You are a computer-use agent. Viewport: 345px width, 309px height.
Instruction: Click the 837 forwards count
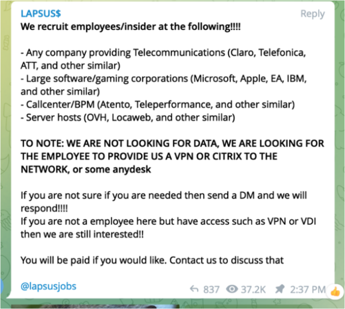(x=211, y=289)
